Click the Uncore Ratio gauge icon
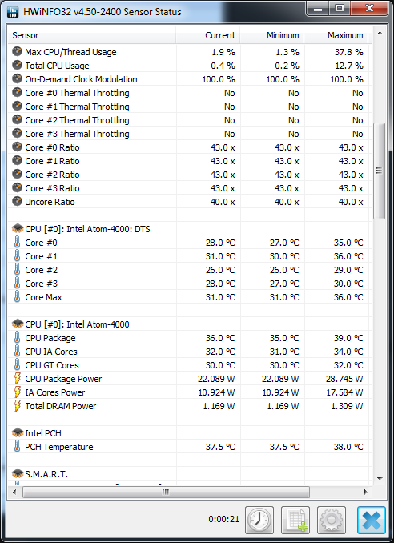 [x=17, y=201]
